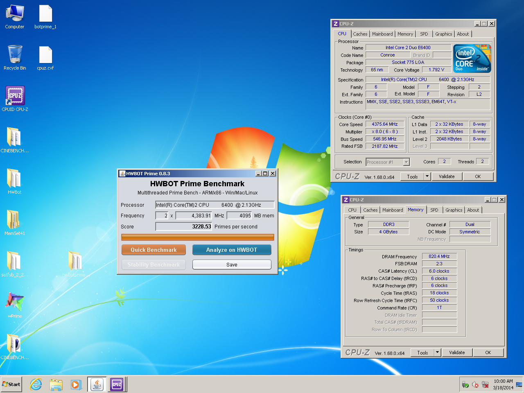Open Tools dropdown arrow in lower CPU-Z window
The image size is (524, 393).
(437, 352)
